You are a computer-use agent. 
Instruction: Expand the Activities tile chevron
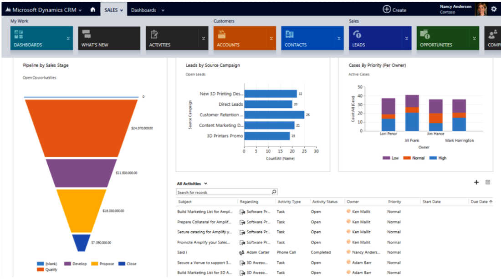(x=204, y=39)
